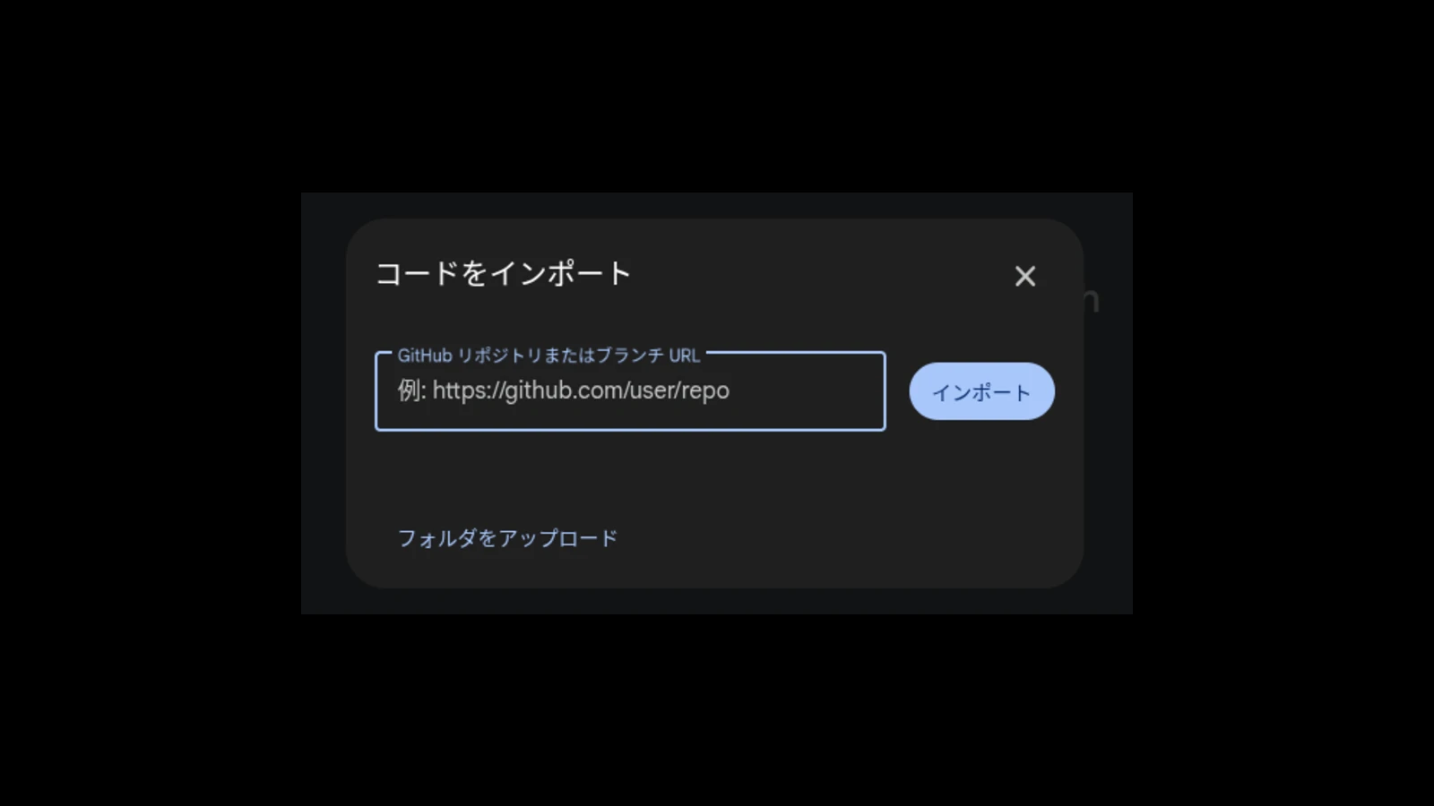Start importing code with the blue pill button
Viewport: 1434px width, 806px height.
[x=981, y=391]
